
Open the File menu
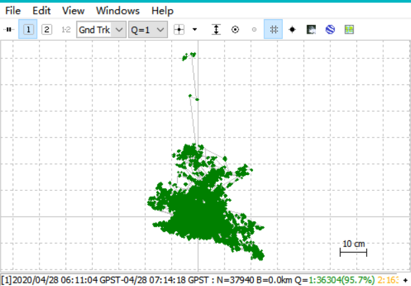click(x=13, y=11)
